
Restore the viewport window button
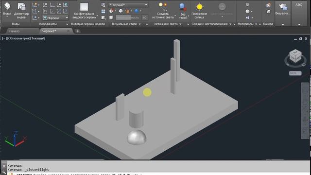(301, 39)
